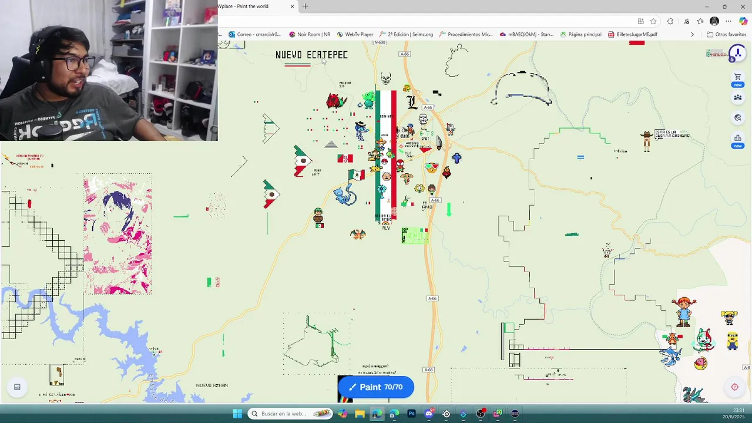This screenshot has height=423, width=752.
Task: Click the pink anime pixel artwork
Action: (x=117, y=234)
